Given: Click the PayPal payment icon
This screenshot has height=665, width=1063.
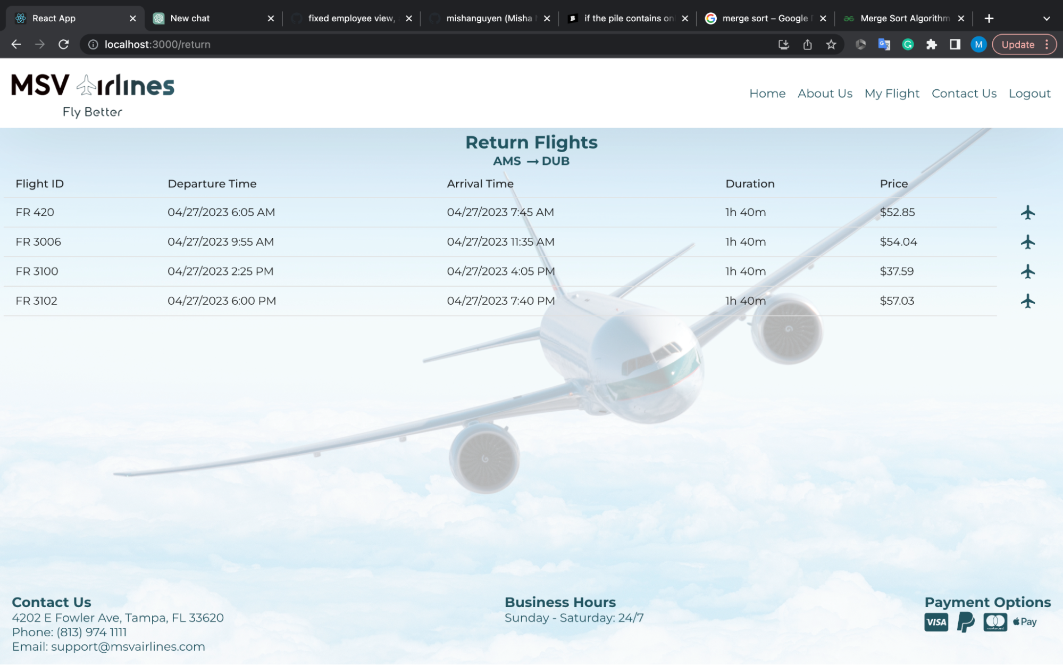Looking at the screenshot, I should [965, 621].
